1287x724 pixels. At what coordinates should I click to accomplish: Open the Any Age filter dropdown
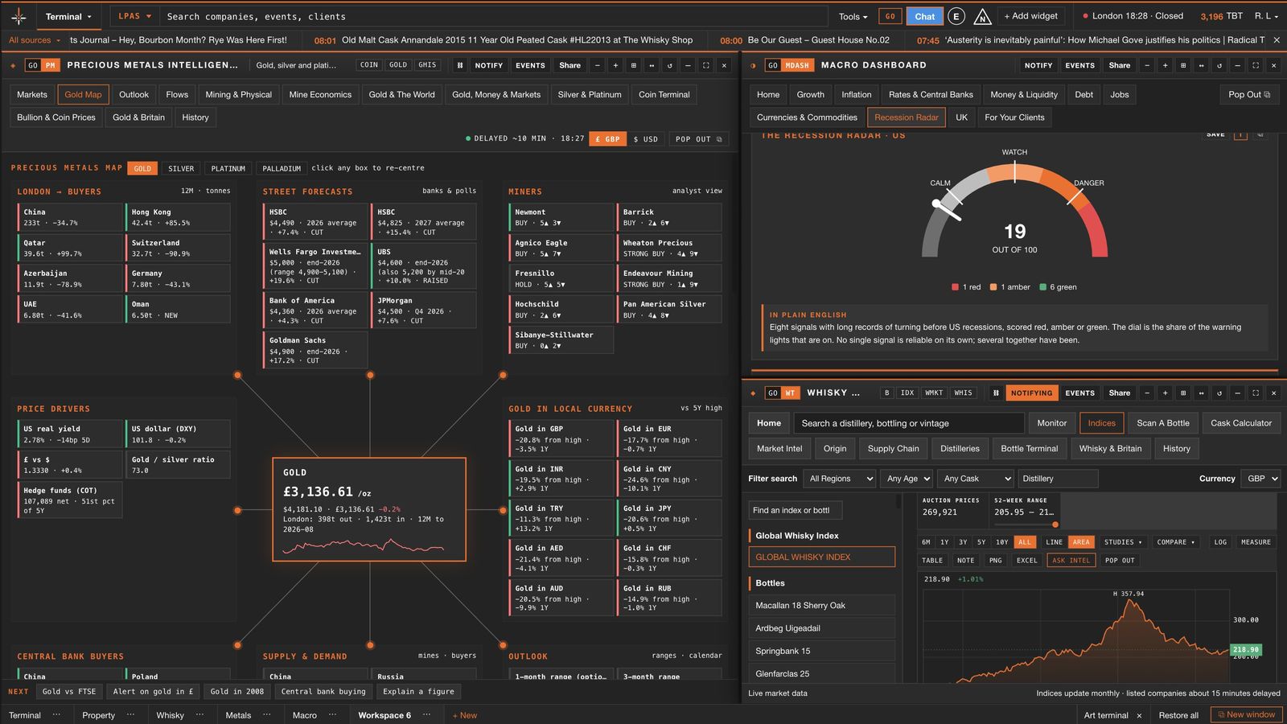tap(907, 479)
